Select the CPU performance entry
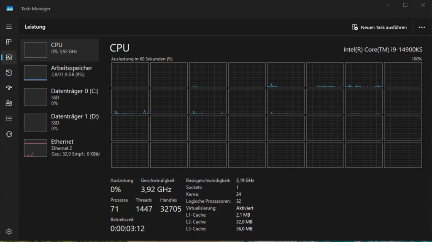 tap(59, 50)
